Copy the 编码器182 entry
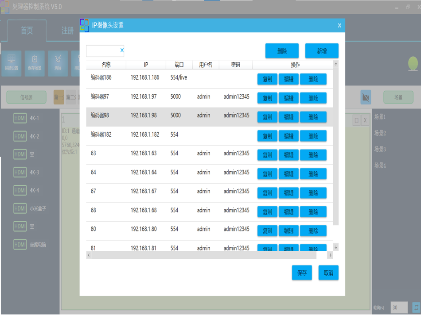Screen dimensions: 421x315 click(267, 136)
